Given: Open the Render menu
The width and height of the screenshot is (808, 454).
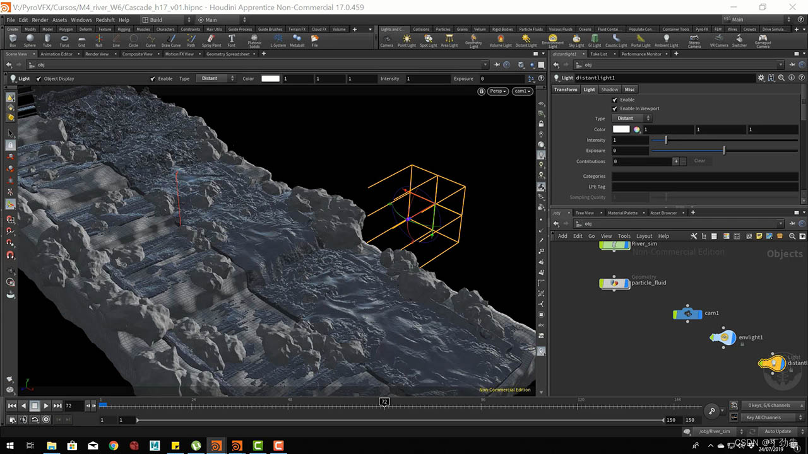Looking at the screenshot, I should pyautogui.click(x=40, y=20).
